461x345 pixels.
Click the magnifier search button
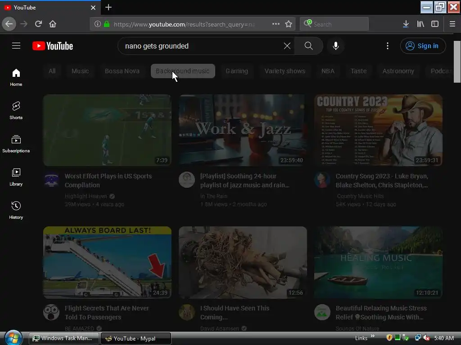pyautogui.click(x=308, y=46)
